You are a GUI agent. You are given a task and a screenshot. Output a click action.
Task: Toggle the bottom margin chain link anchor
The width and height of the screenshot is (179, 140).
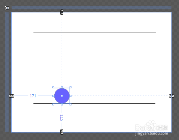[x=62, y=132]
